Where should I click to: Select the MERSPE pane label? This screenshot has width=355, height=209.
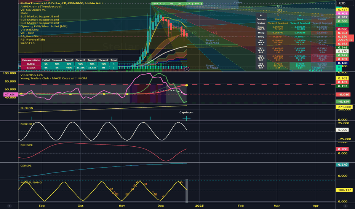(x=27, y=145)
